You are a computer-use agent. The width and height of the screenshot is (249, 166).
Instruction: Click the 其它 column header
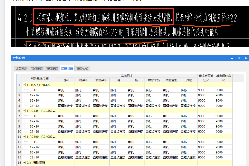189,80
